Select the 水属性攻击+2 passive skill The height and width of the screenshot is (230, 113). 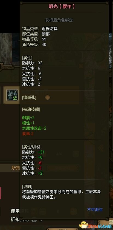34,128
